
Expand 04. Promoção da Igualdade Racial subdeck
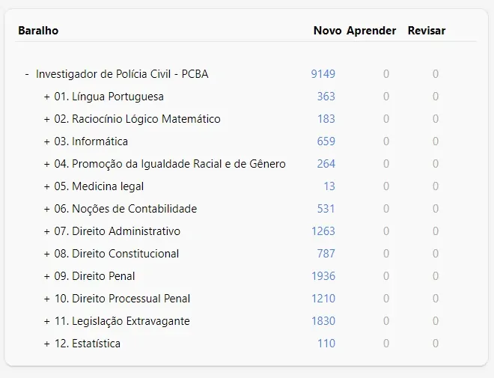point(46,164)
